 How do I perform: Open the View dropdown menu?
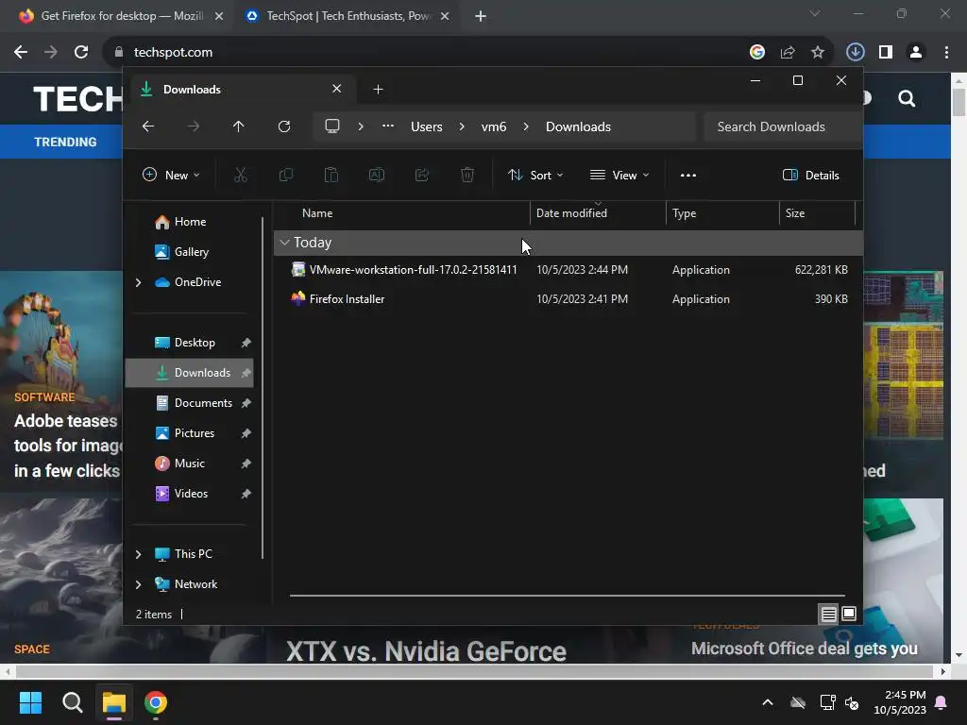(619, 175)
